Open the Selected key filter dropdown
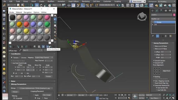 point(153,95)
